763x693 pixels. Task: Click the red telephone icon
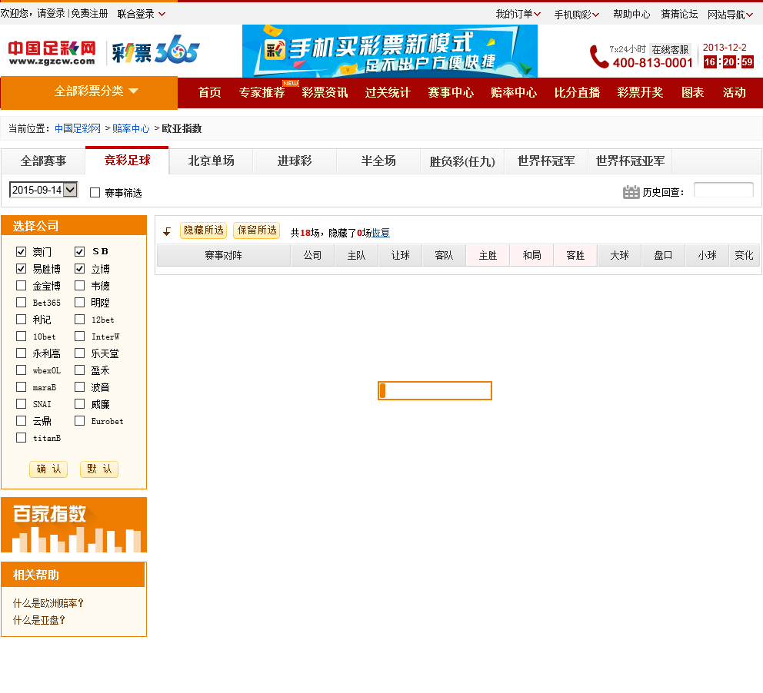coord(598,57)
